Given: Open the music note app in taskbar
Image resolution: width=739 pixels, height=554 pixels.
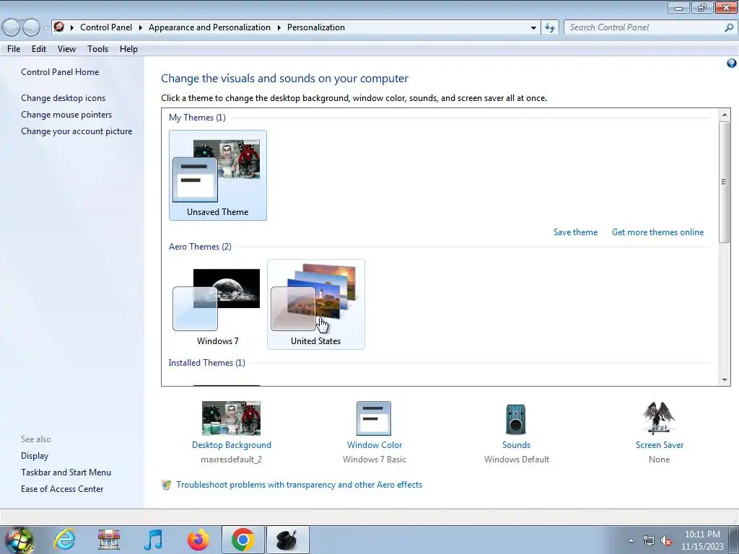Looking at the screenshot, I should (x=153, y=540).
